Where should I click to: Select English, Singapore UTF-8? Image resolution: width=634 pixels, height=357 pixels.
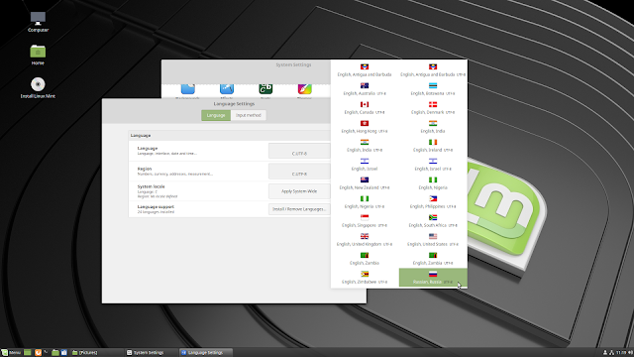pyautogui.click(x=365, y=221)
